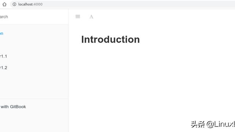Click the @Linux watermark text
This screenshot has height=132, width=235.
point(221,124)
